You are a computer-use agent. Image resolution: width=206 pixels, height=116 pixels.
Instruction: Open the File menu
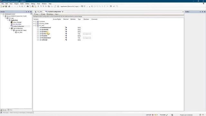[x=3, y=4]
